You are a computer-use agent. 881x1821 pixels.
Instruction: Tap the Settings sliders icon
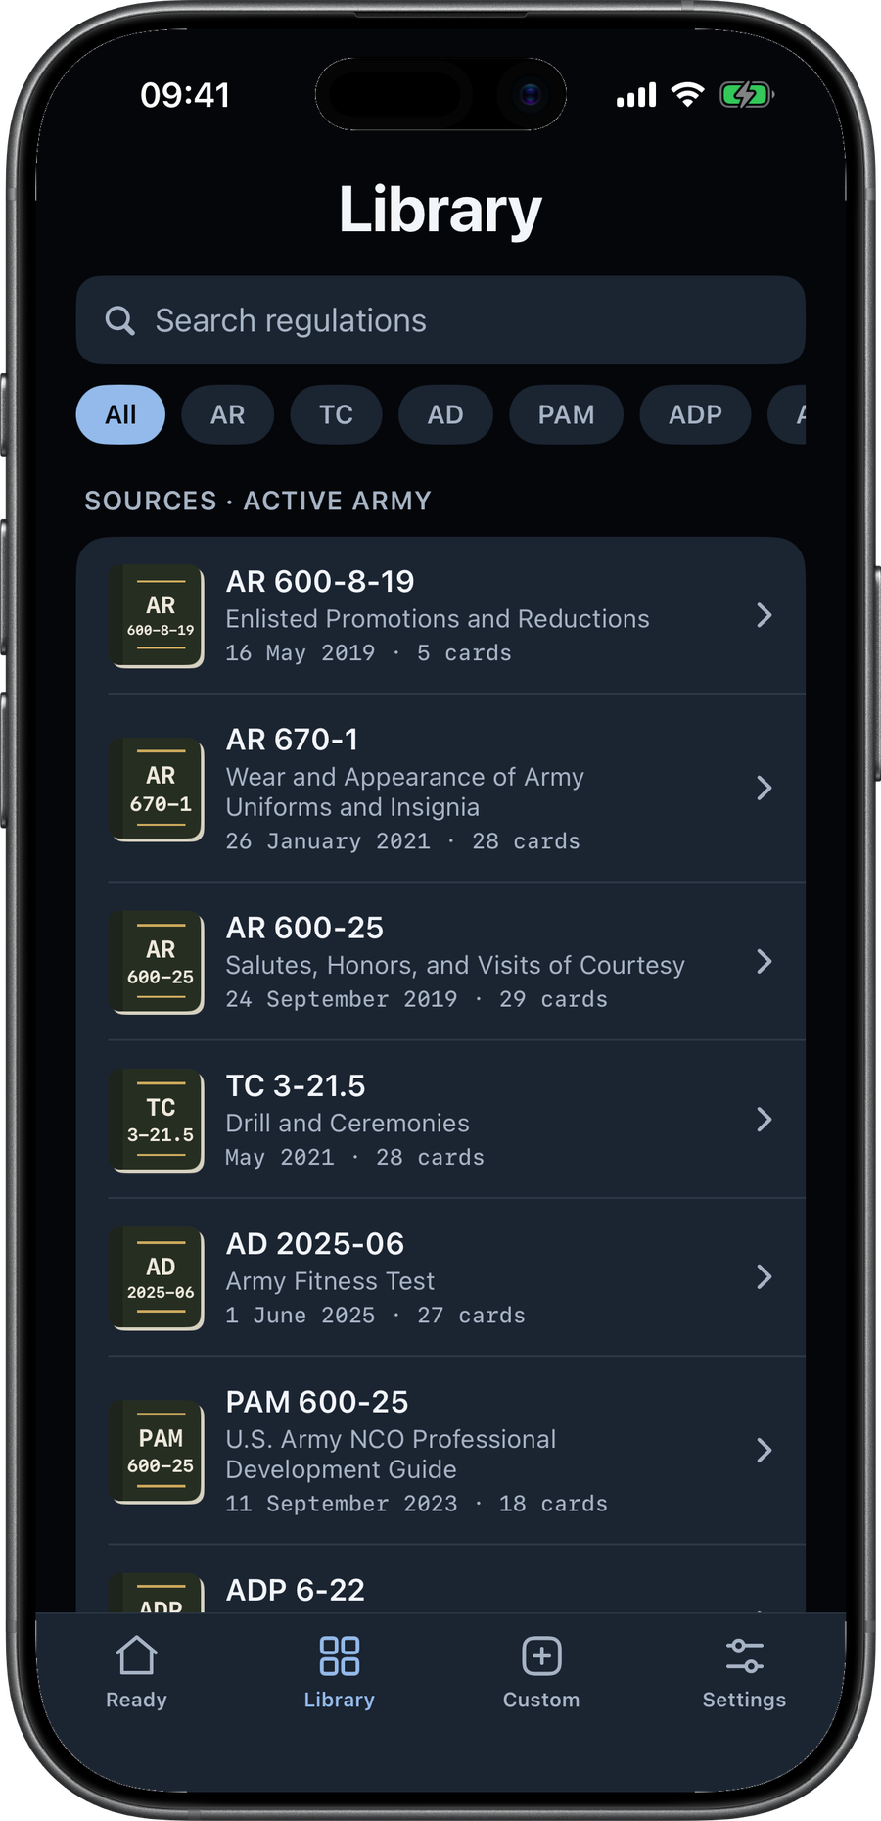point(745,1655)
